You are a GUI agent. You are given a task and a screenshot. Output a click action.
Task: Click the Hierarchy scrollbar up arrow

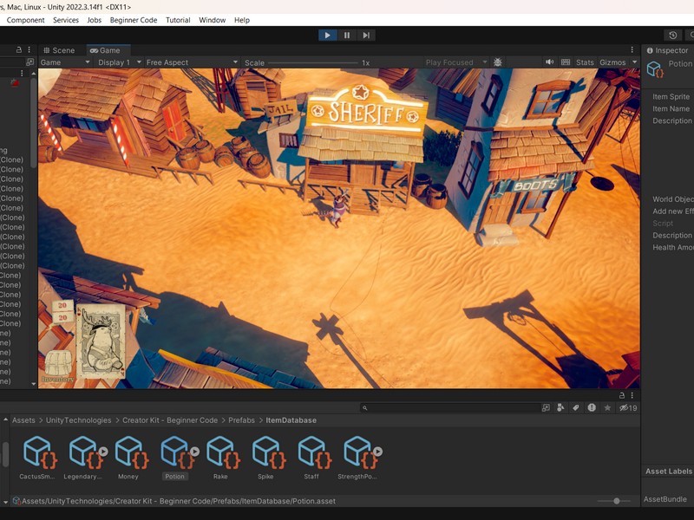coord(34,74)
